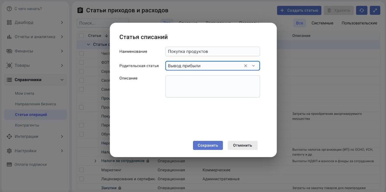Click the clipboard icon beside the page title
This screenshot has width=386, height=192.
[x=80, y=10]
